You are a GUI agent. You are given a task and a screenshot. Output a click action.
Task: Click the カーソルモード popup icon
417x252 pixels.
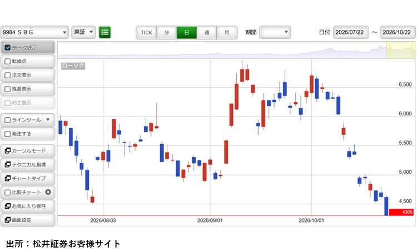point(8,150)
